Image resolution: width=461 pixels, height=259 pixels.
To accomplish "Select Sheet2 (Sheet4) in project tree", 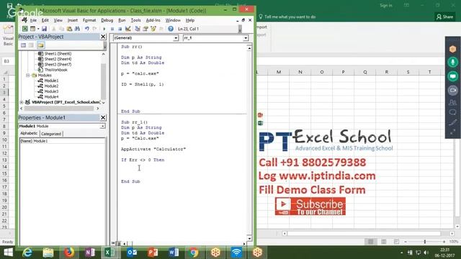I will coord(58,59).
